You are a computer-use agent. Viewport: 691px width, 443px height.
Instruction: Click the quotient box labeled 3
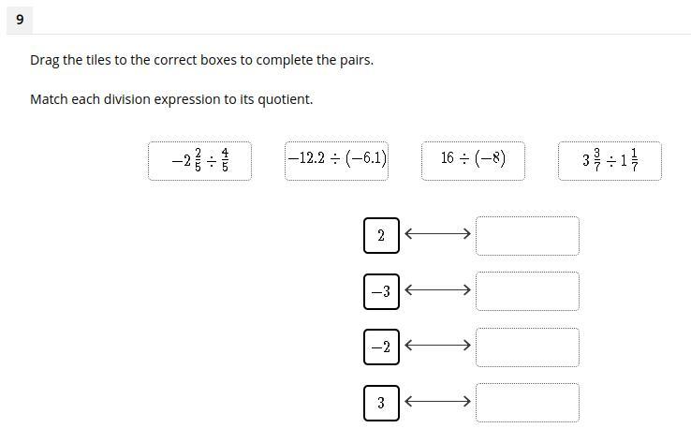[x=382, y=403]
